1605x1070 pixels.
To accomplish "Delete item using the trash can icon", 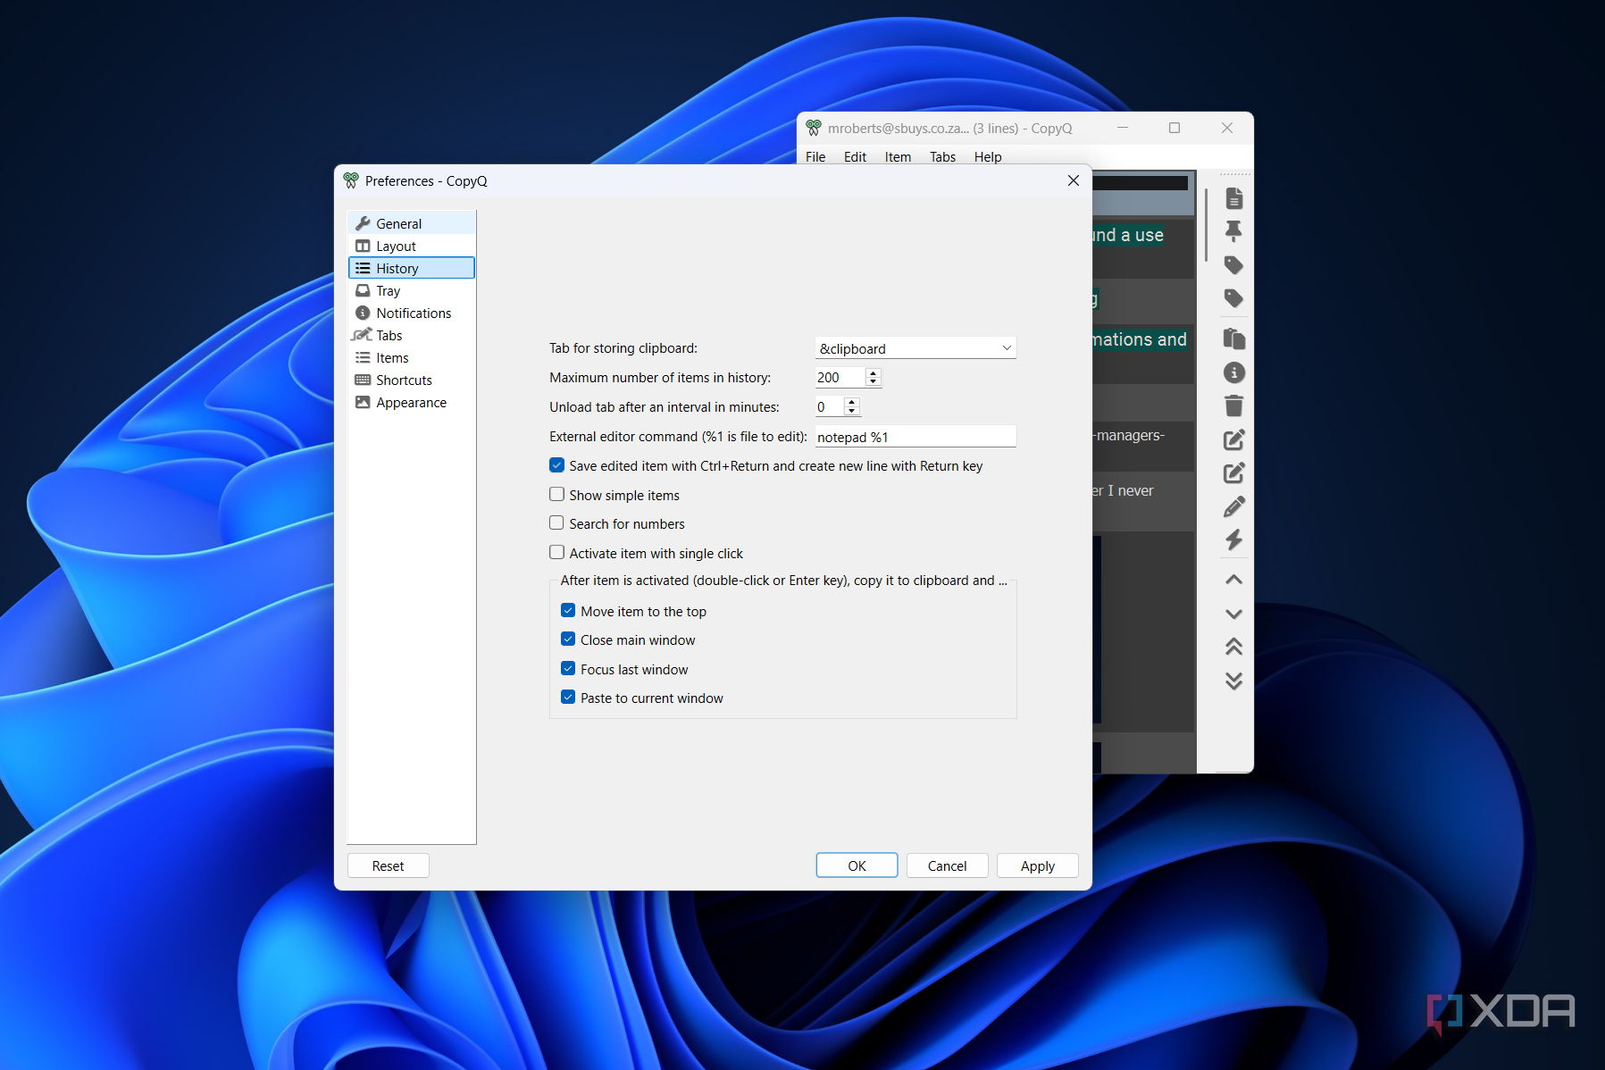I will coord(1233,405).
